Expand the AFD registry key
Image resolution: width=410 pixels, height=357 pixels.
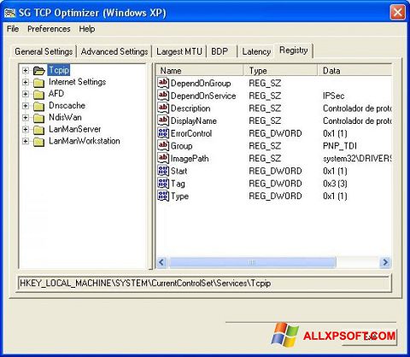click(x=26, y=94)
